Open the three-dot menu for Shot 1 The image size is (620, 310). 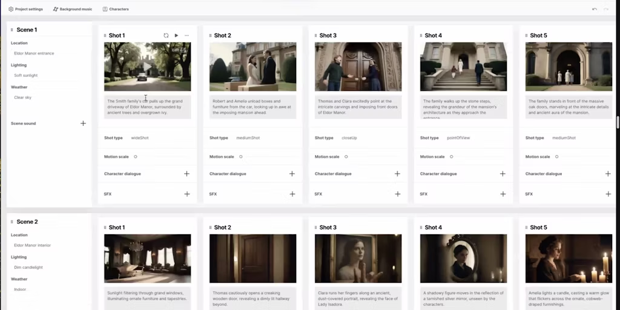coord(186,36)
